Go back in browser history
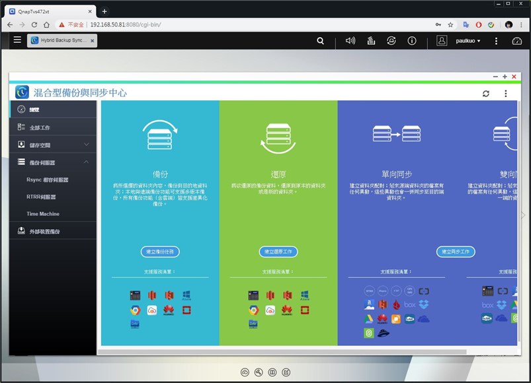531x383 pixels. point(10,24)
